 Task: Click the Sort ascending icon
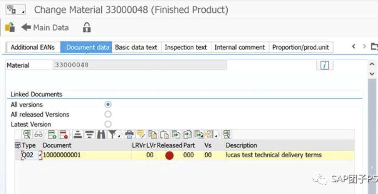click(78, 134)
